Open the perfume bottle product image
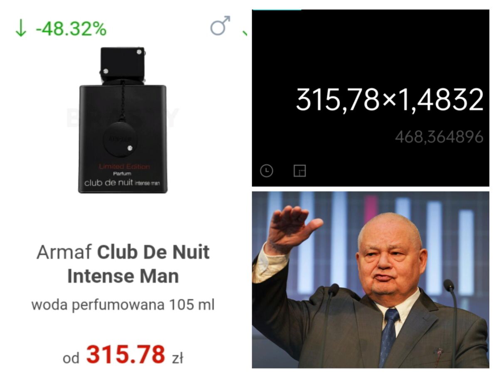Screen dimensions: 499x378 [123, 120]
